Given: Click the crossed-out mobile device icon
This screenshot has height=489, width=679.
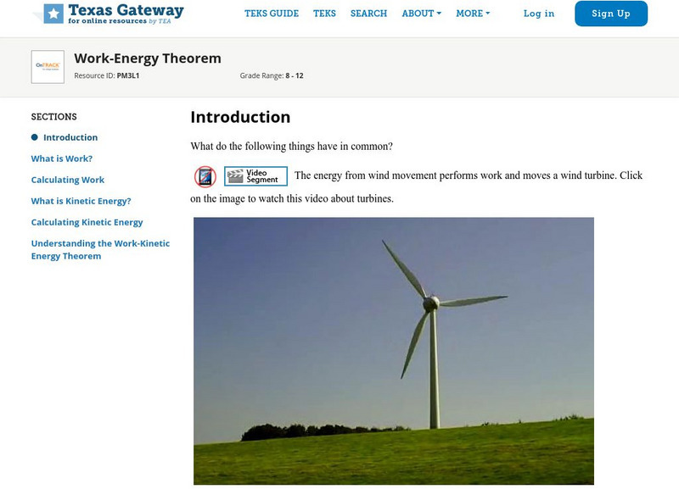Looking at the screenshot, I should pyautogui.click(x=204, y=175).
